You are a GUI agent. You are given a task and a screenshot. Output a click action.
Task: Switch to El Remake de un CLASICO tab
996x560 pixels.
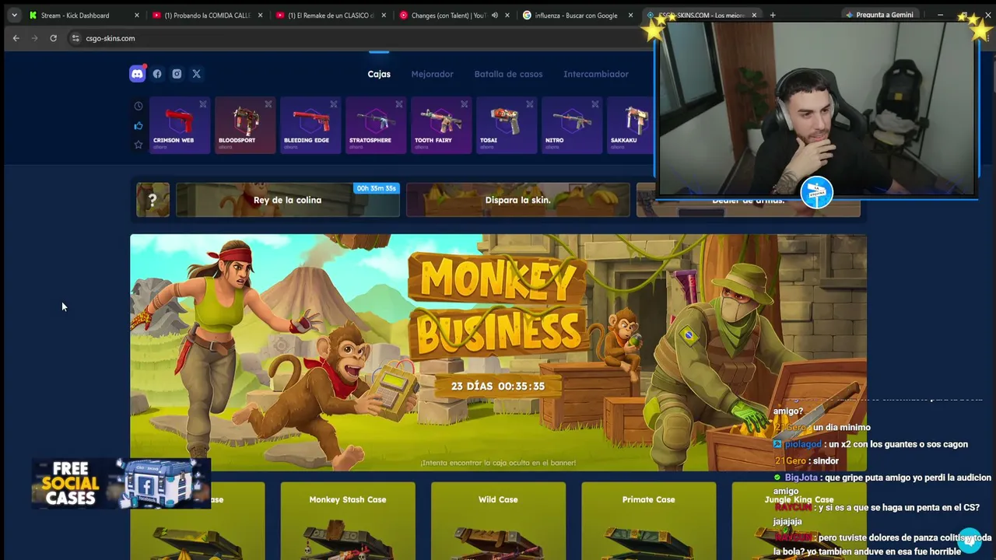click(x=331, y=15)
